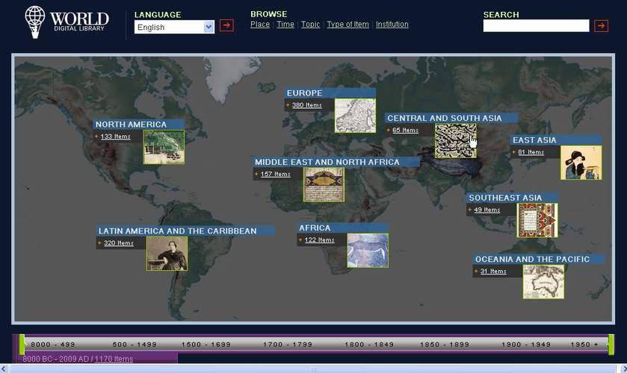Click the horizontal scrollbar right arrow
Screen dimensions: 627x373
623,369
